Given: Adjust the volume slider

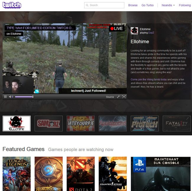Looking at the screenshot, I should click(24, 97).
